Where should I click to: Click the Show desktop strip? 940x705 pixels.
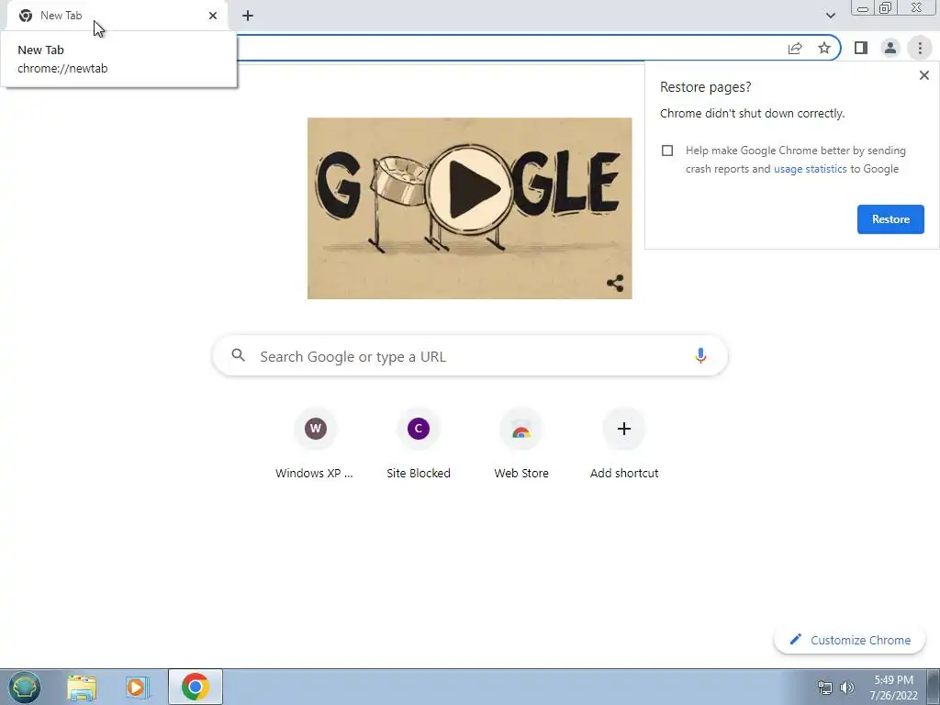934,687
